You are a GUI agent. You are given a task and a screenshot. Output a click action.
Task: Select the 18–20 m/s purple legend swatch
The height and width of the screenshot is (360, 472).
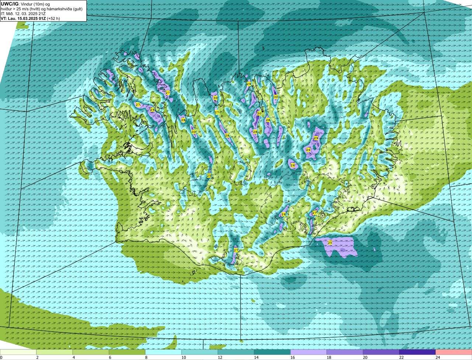tap(345, 352)
